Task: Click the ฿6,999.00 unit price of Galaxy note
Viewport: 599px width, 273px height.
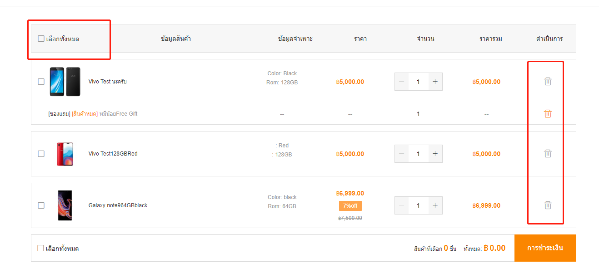Action: coord(350,193)
